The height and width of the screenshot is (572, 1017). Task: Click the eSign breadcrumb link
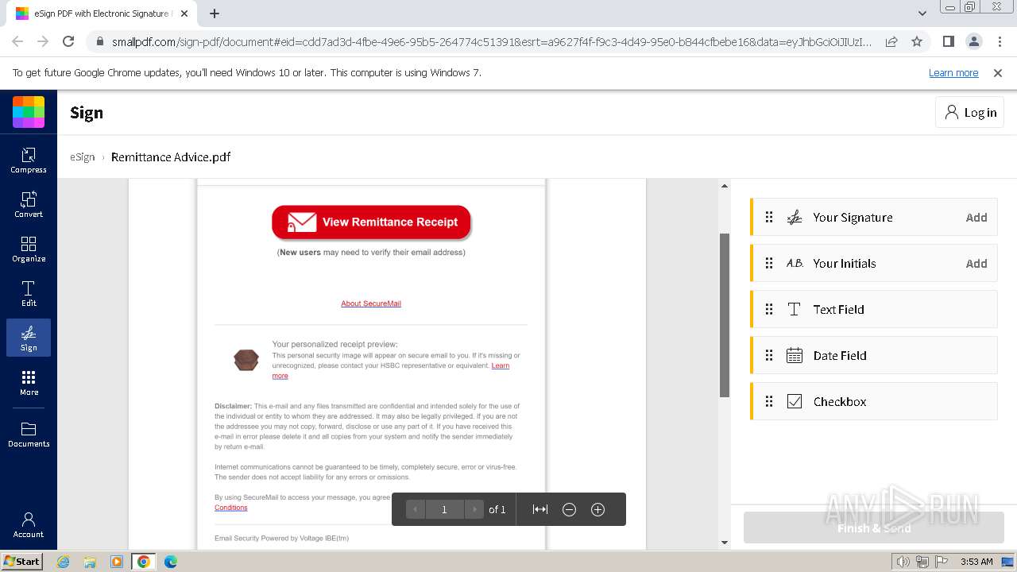[83, 157]
